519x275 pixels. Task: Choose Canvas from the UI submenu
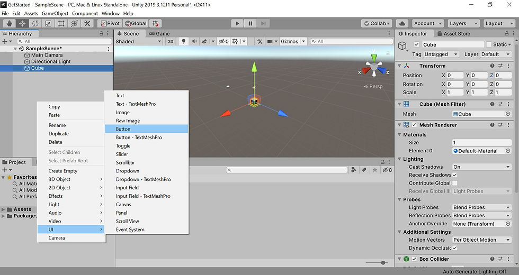pos(146,204)
